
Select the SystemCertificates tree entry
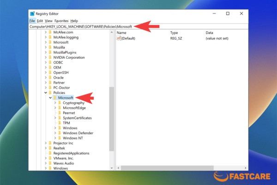[x=77, y=118]
